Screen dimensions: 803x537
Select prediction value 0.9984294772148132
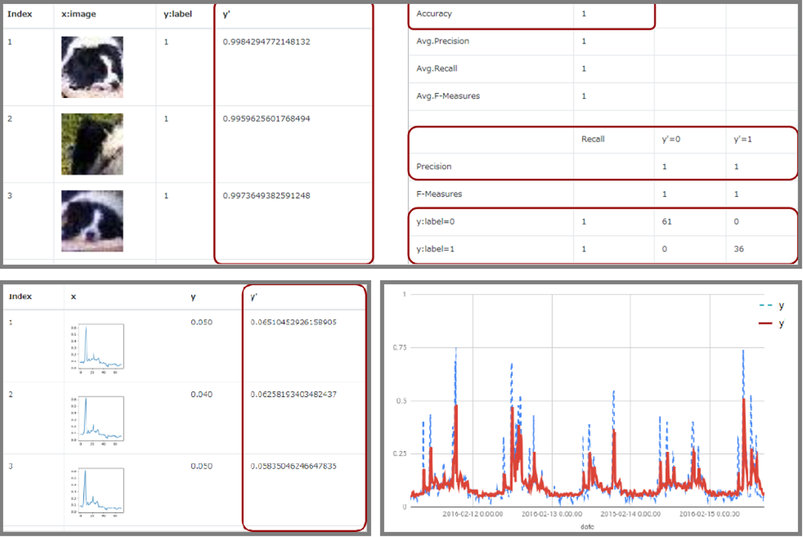(267, 42)
